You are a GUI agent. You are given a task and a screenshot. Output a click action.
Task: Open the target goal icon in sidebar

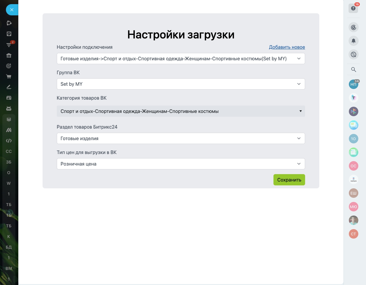[x=9, y=66]
